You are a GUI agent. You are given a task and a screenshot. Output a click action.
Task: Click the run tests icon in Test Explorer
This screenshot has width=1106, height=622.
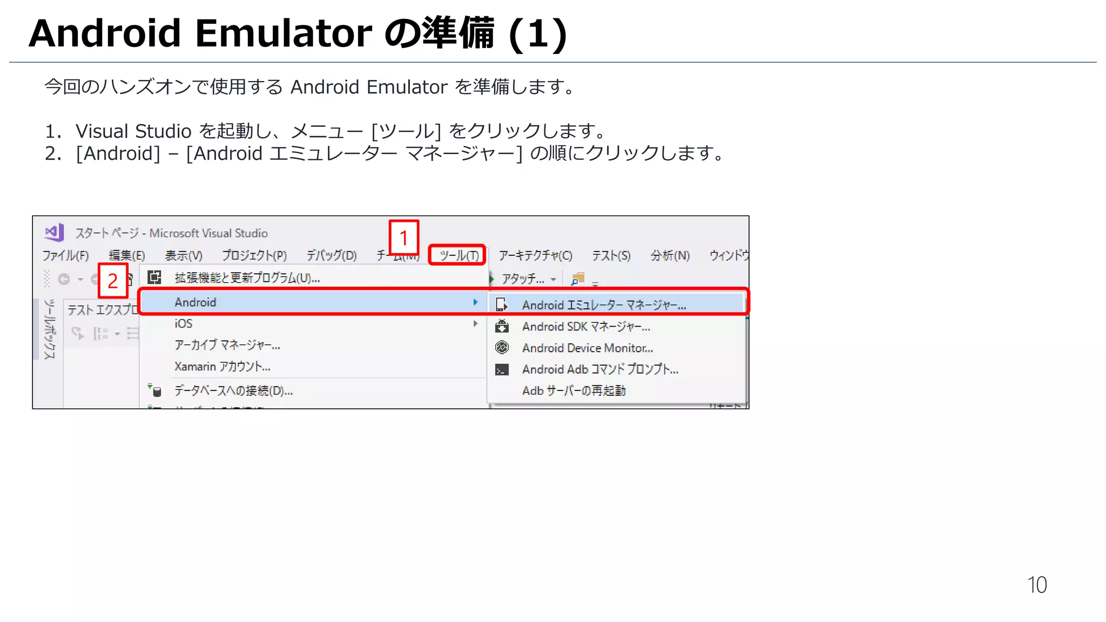(78, 333)
